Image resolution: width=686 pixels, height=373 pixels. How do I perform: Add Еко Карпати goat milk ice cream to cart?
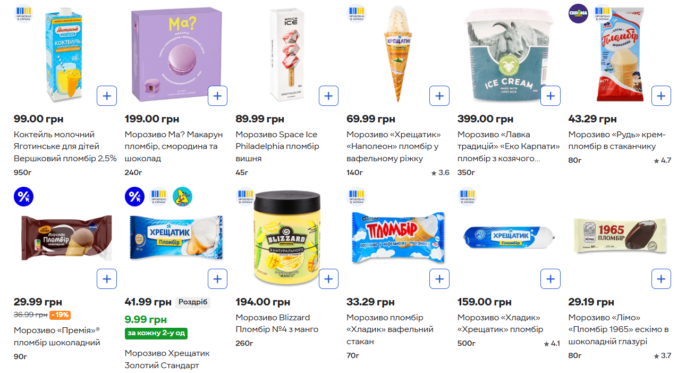point(550,96)
